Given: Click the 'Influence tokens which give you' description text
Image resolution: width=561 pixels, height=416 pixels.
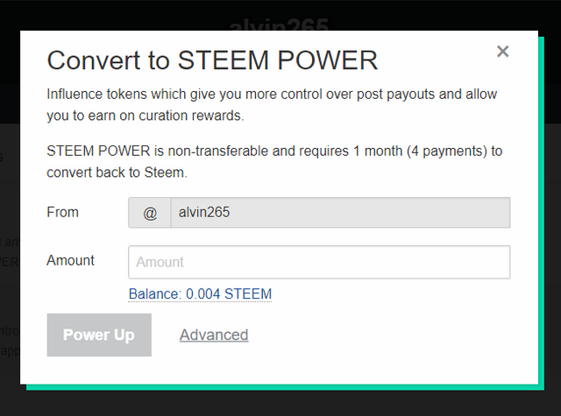Looking at the screenshot, I should point(272,105).
